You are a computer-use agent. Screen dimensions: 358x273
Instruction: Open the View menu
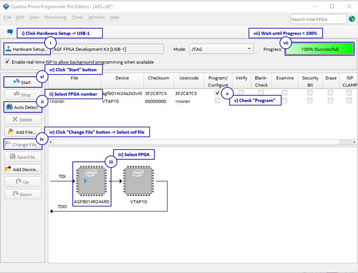pos(34,17)
